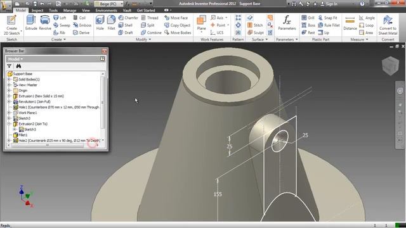
Task: Select the Extrude tool
Action: click(31, 23)
